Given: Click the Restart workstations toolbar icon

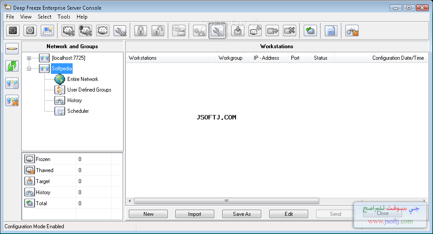Looking at the screenshot, I should click(13, 31).
